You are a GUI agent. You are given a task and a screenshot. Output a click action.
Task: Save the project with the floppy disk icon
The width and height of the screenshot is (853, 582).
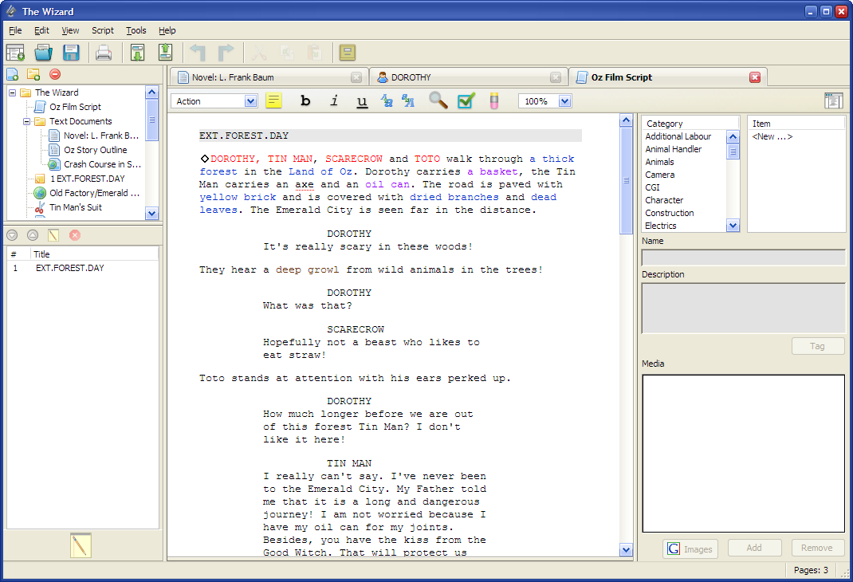[71, 53]
